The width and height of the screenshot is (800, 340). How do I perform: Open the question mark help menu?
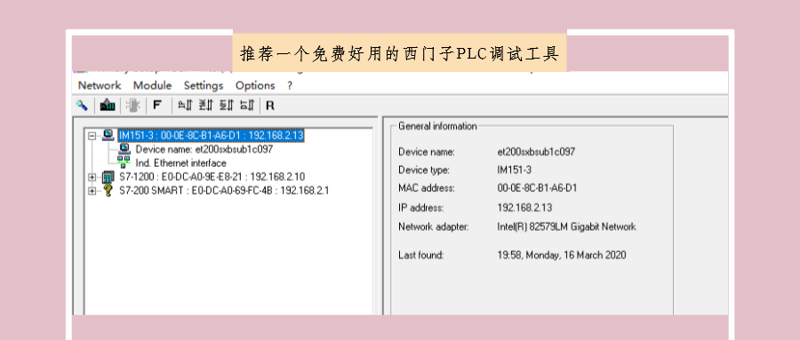290,85
